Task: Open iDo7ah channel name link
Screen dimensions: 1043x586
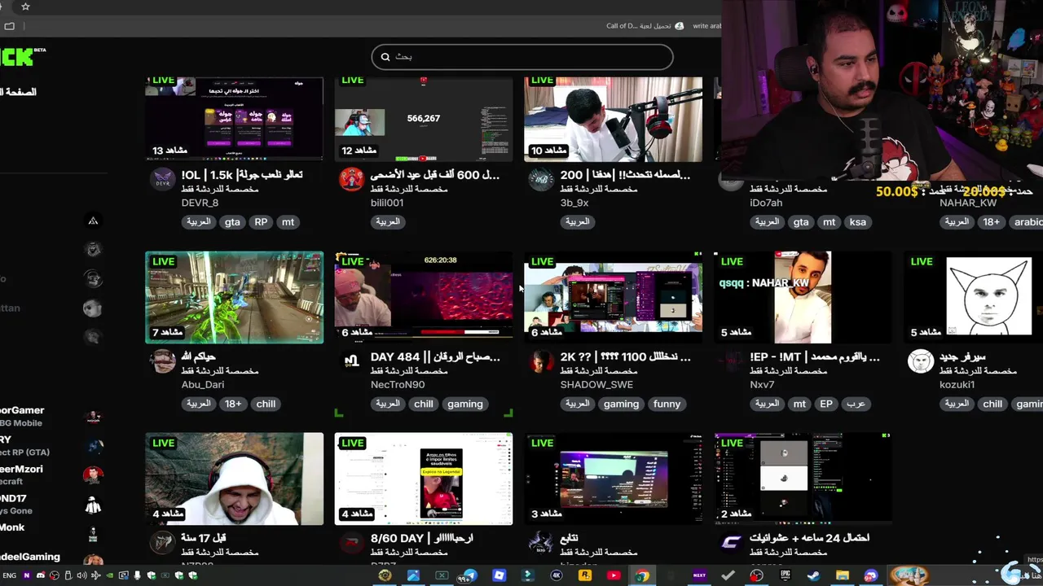Action: pyautogui.click(x=766, y=203)
